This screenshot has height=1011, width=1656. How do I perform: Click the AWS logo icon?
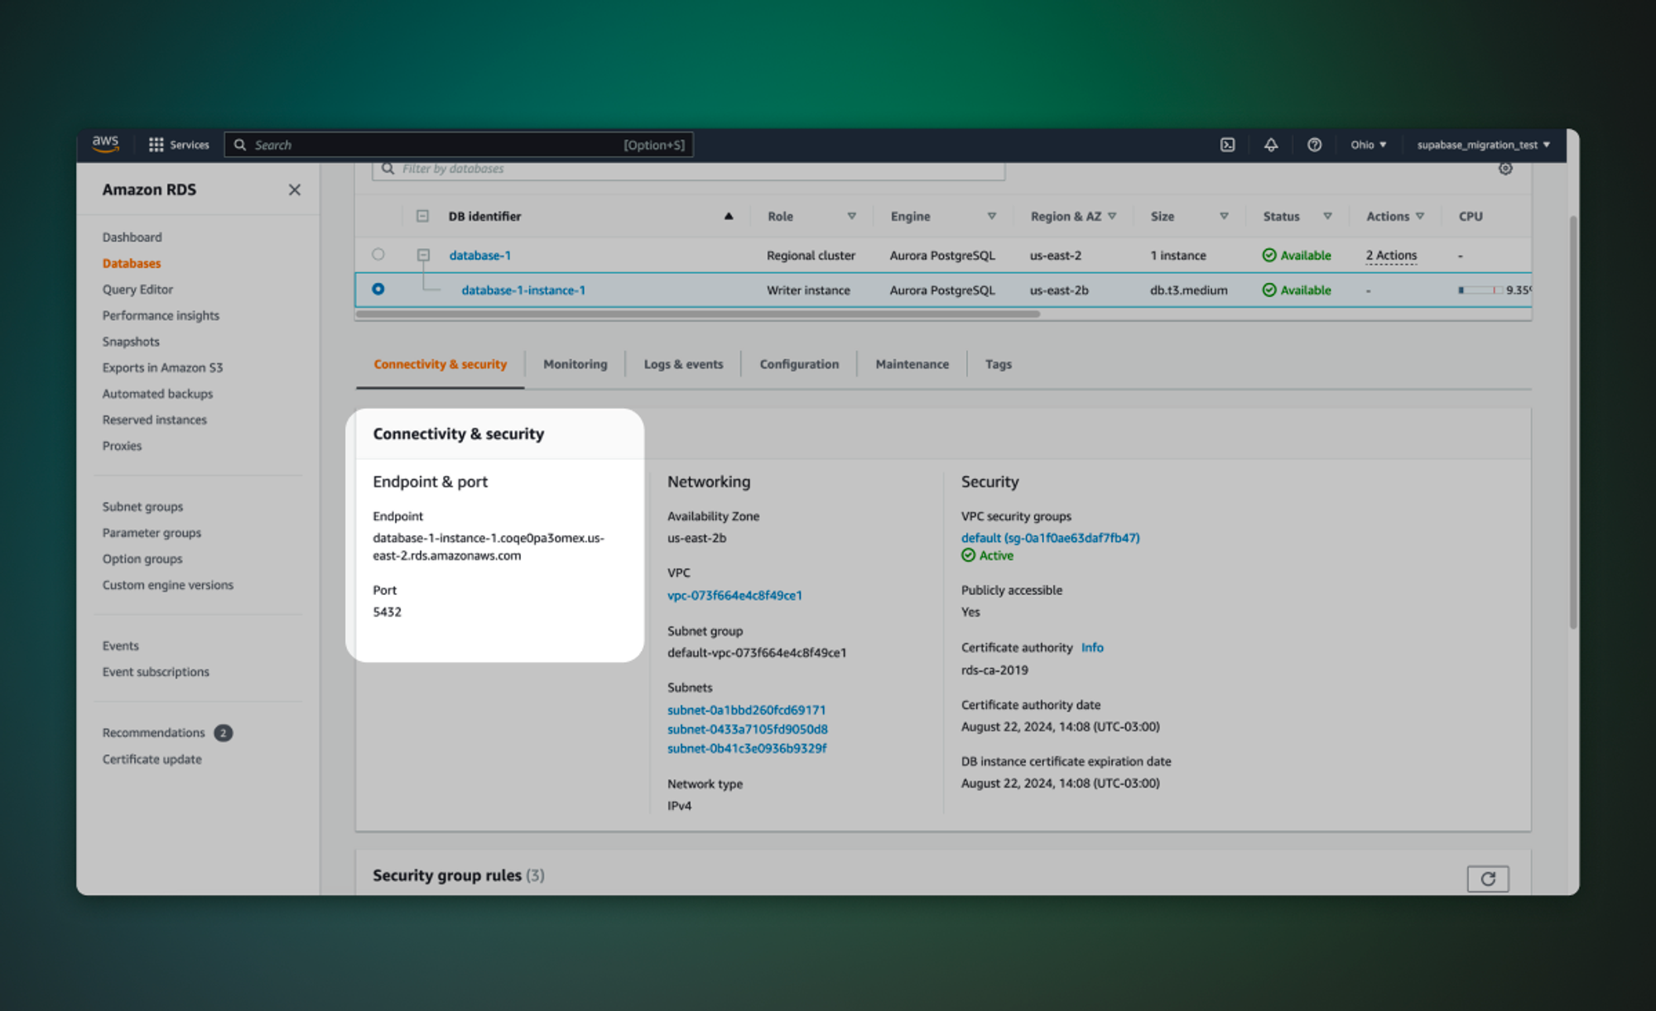coord(107,144)
